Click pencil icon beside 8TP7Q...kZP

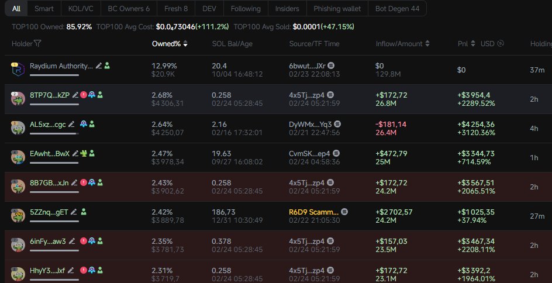point(75,95)
